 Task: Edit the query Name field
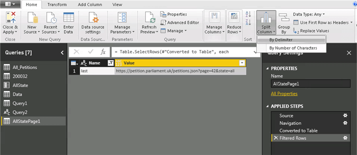click(311, 83)
